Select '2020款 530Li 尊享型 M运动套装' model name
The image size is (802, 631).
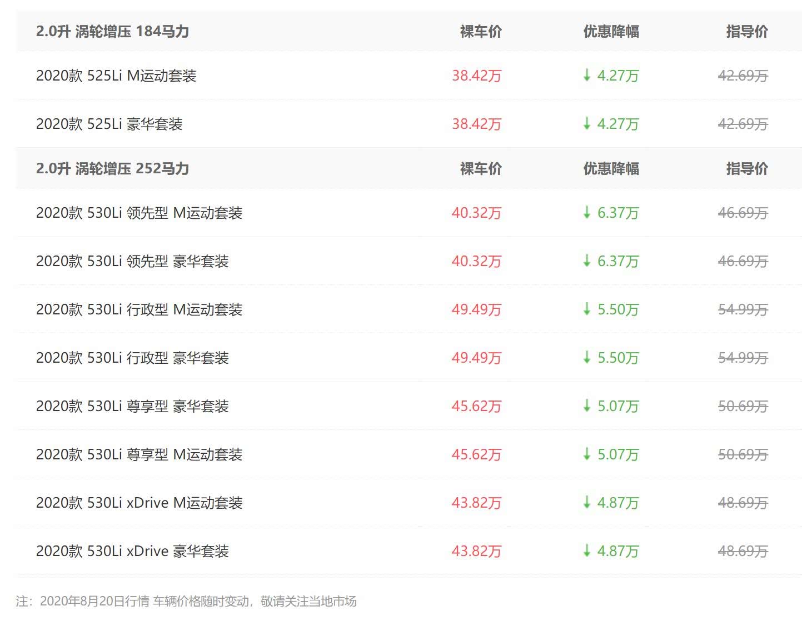(x=140, y=454)
